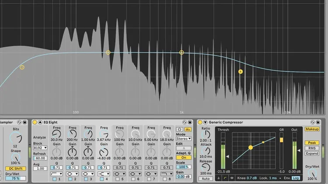The width and height of the screenshot is (328, 184).
Task: Click Generic Compressor hot-swap icon
Action: click(x=313, y=122)
